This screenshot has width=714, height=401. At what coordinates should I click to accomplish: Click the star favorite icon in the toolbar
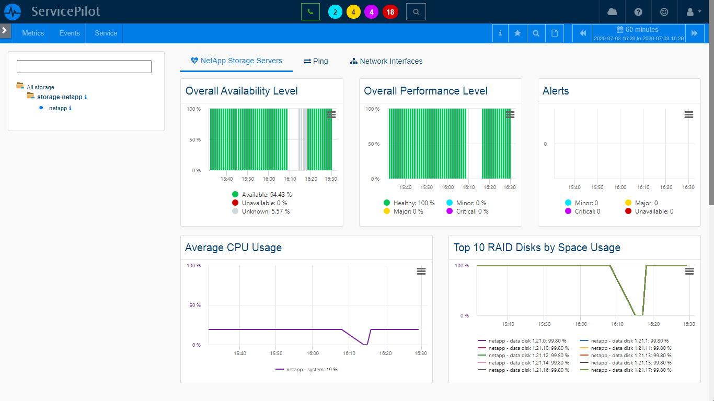coord(517,32)
